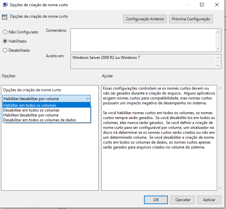Click the policy icon in title bar

pyautogui.click(x=5, y=5)
